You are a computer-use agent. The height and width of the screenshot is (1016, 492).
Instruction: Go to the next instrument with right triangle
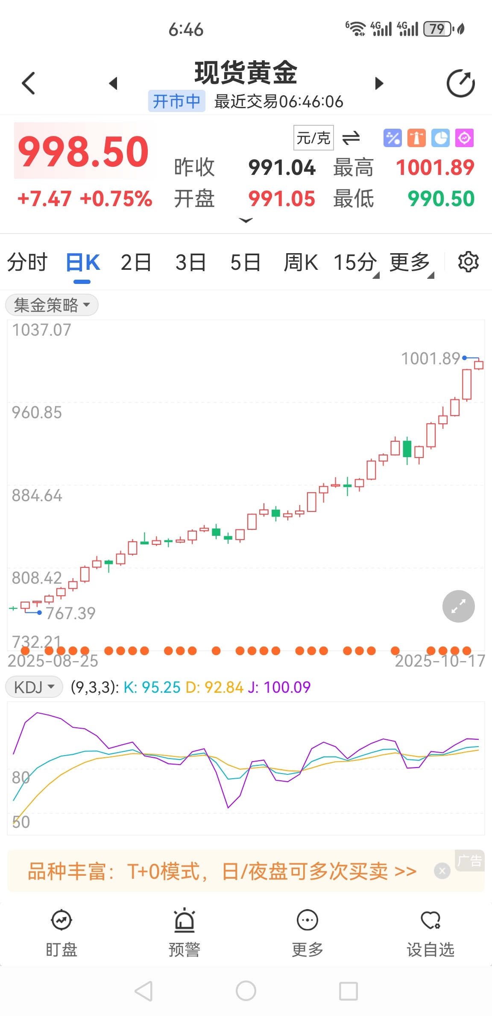[x=378, y=83]
